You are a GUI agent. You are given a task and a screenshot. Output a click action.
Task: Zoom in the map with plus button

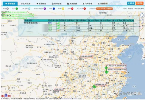tap(142, 20)
